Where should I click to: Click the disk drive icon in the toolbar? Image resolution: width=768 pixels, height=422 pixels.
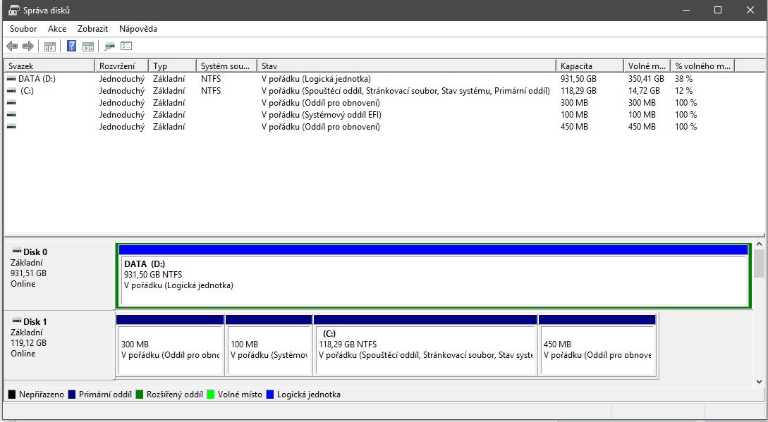point(109,46)
